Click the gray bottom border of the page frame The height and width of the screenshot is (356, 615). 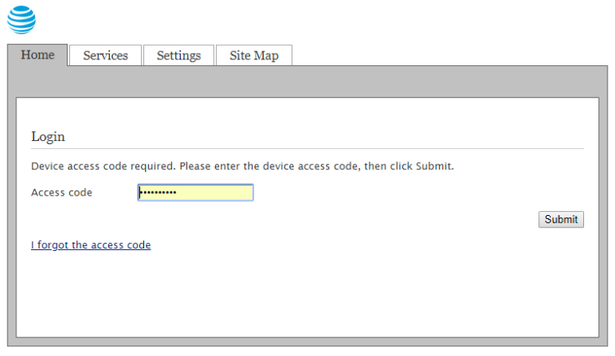[308, 342]
